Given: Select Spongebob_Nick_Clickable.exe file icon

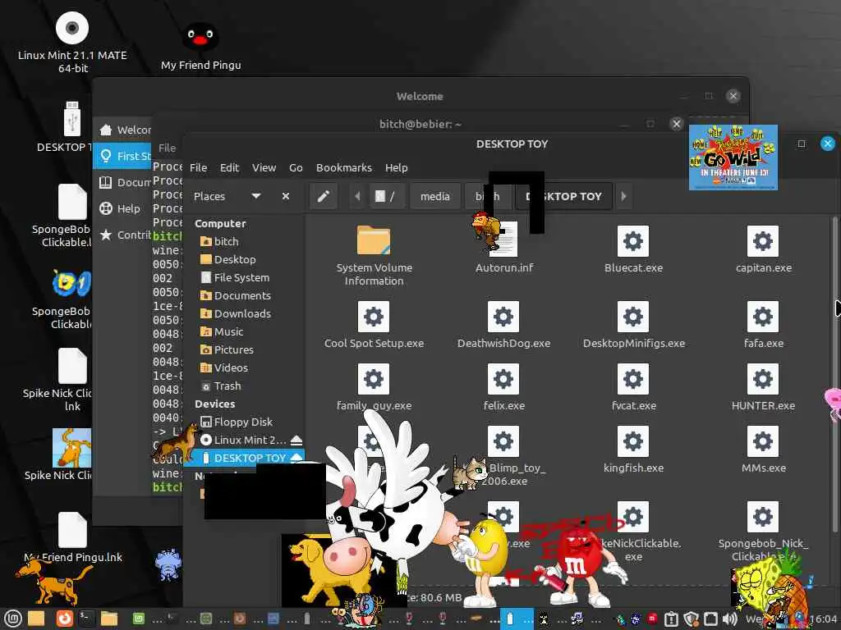Looking at the screenshot, I should [763, 517].
